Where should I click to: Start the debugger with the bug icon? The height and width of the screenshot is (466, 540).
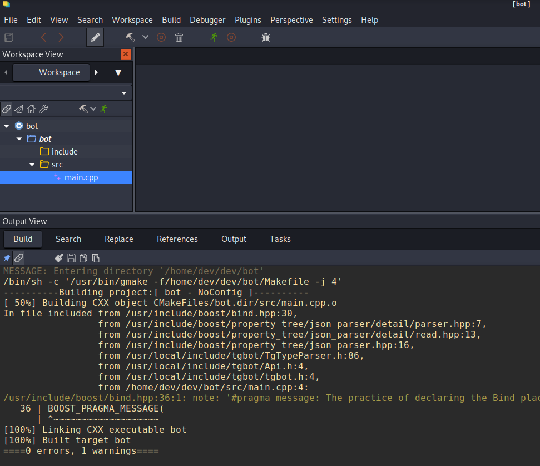265,37
